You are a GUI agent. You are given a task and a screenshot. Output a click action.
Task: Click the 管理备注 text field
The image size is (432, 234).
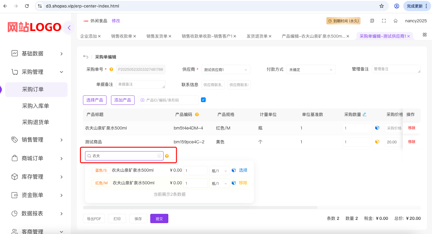[x=396, y=69]
